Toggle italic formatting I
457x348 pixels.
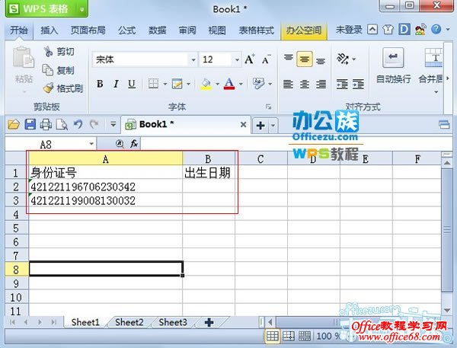[116, 84]
